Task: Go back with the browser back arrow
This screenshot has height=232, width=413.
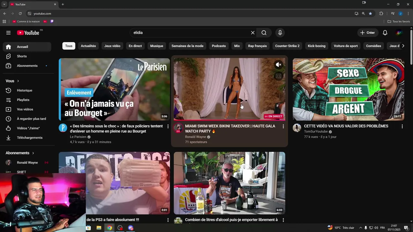Action: coord(5,14)
